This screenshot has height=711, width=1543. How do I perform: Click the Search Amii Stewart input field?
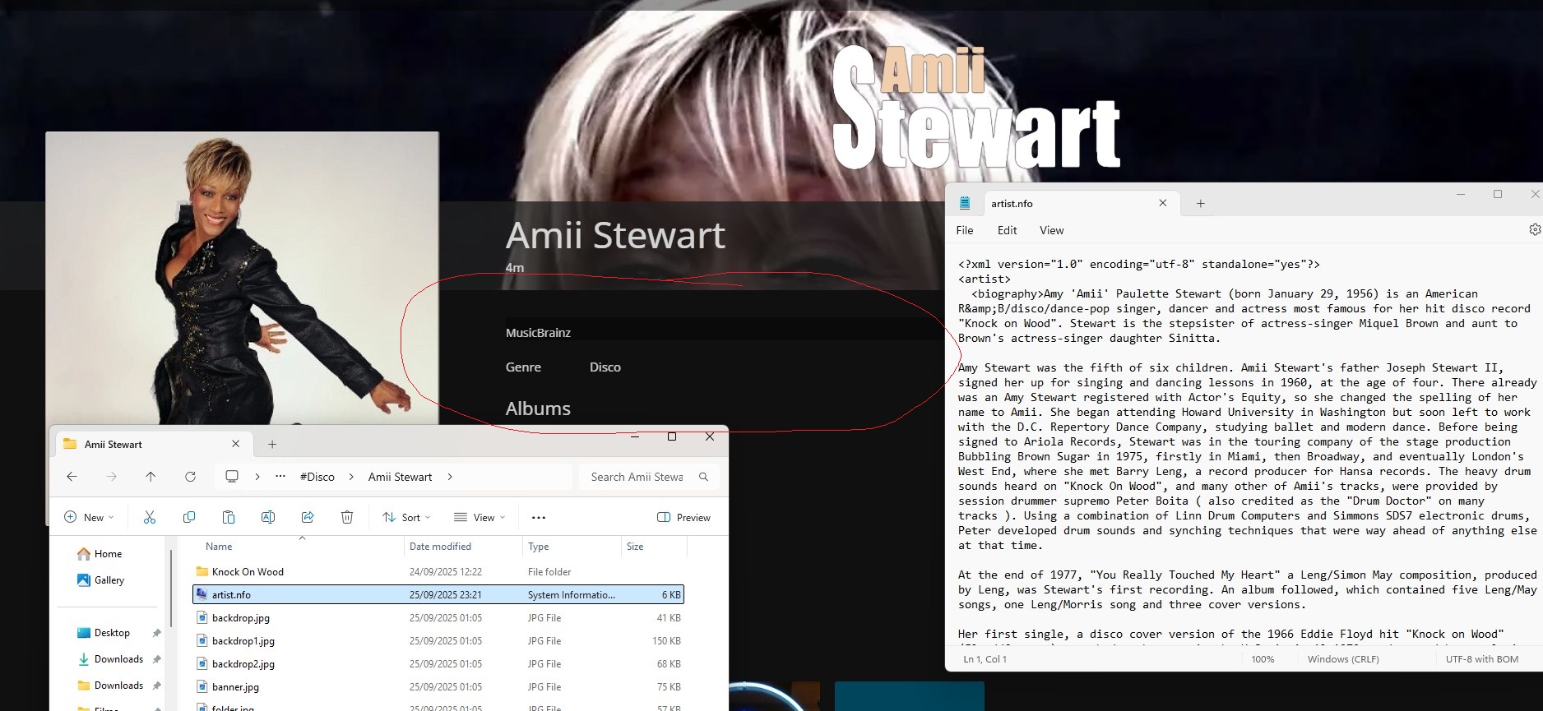[x=637, y=477]
